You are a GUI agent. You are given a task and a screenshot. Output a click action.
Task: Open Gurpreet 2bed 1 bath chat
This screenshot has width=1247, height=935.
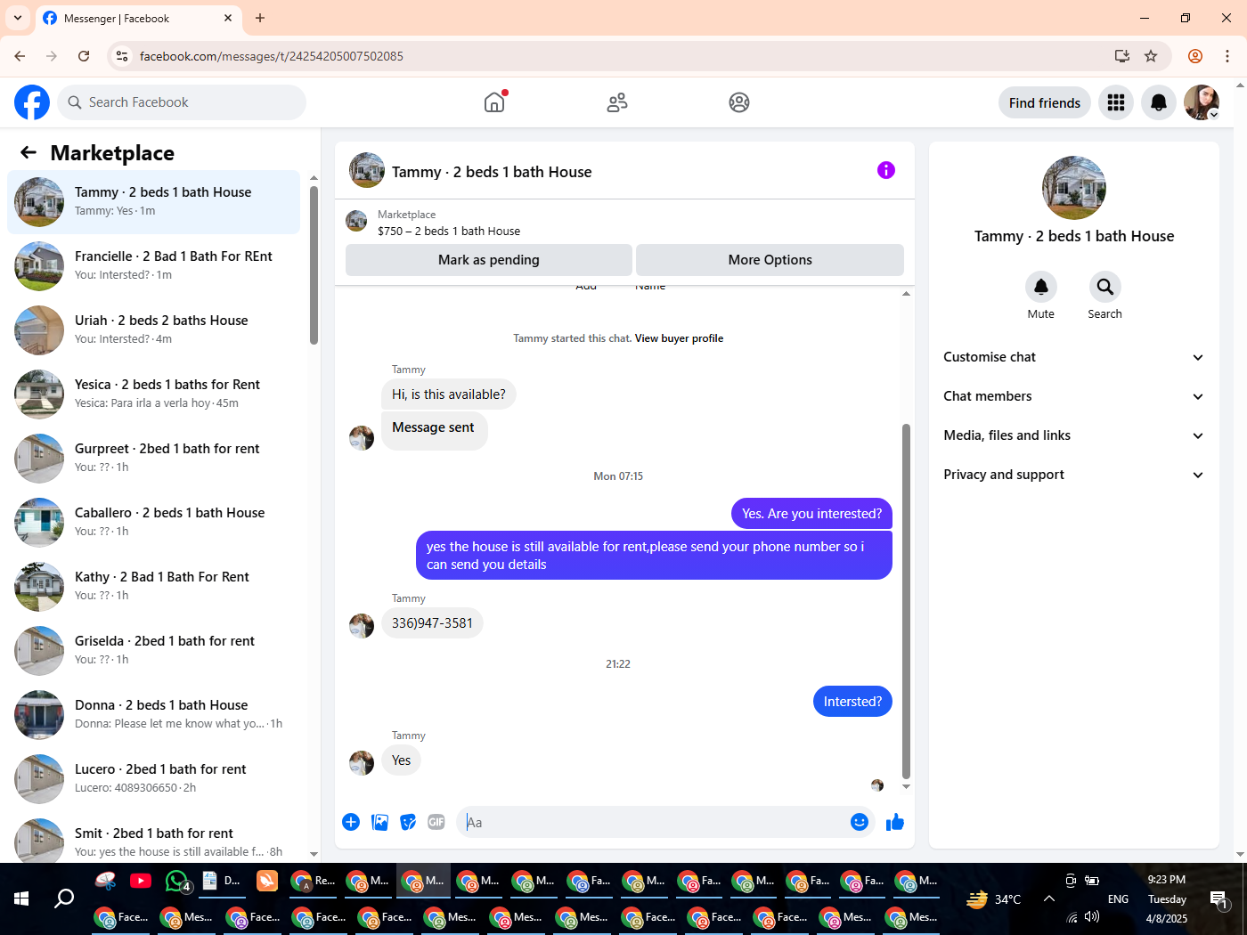[154, 459]
